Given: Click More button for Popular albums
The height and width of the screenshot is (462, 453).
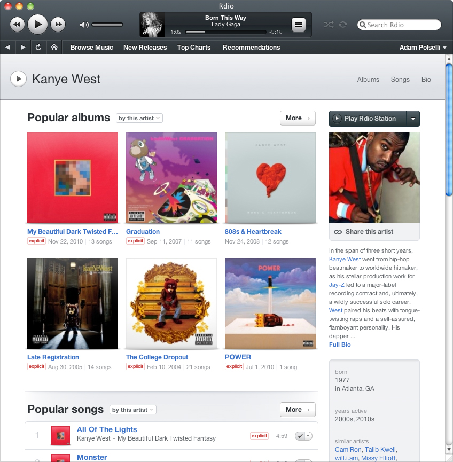Looking at the screenshot, I should [298, 118].
